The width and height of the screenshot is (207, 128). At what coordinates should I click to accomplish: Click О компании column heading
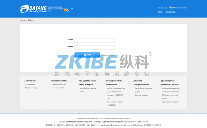point(29,80)
